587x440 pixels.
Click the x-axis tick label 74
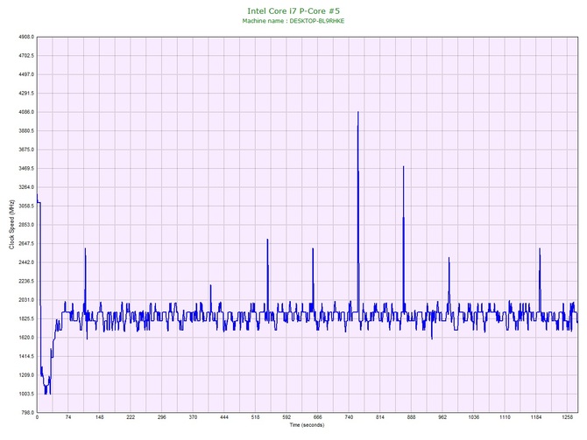(x=68, y=417)
